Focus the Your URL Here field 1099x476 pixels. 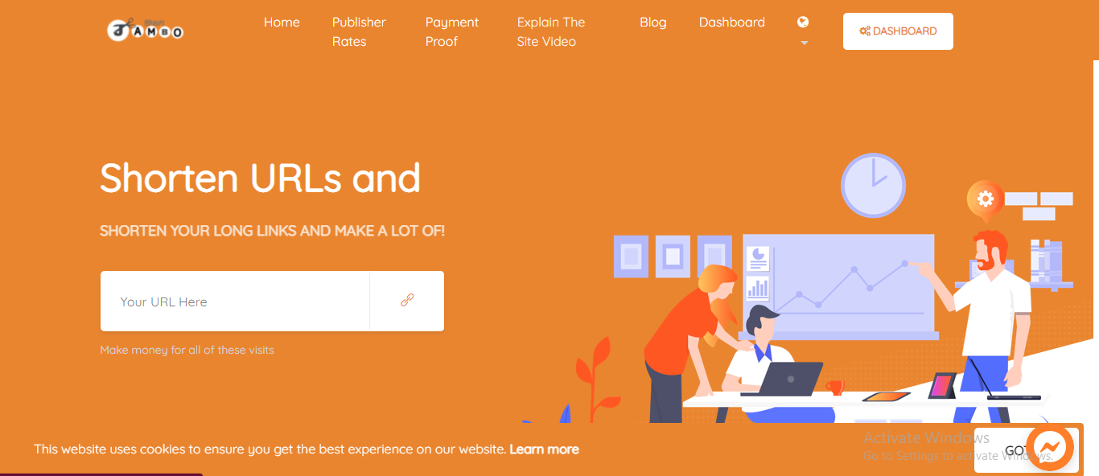[235, 302]
